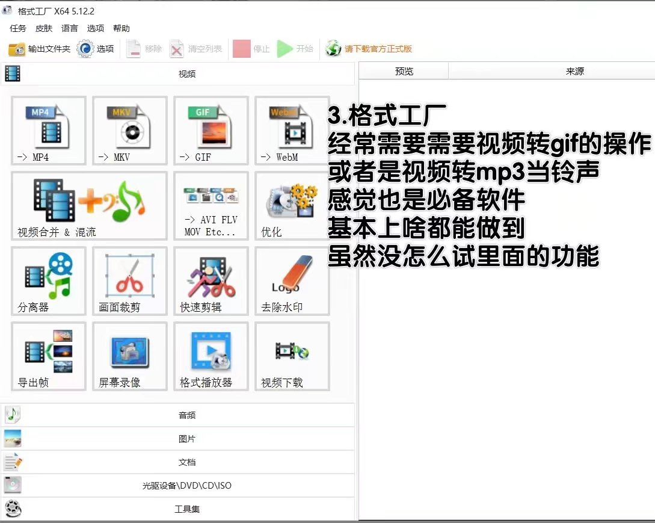Open 视频合并 & 混流 tool

[x=90, y=206]
